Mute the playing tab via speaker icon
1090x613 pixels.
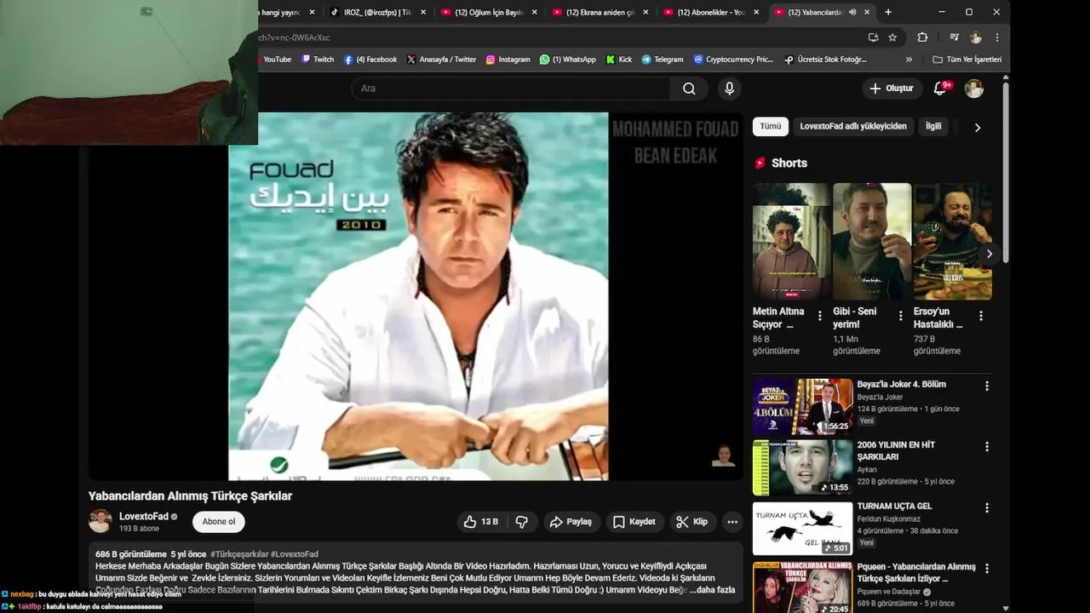852,12
